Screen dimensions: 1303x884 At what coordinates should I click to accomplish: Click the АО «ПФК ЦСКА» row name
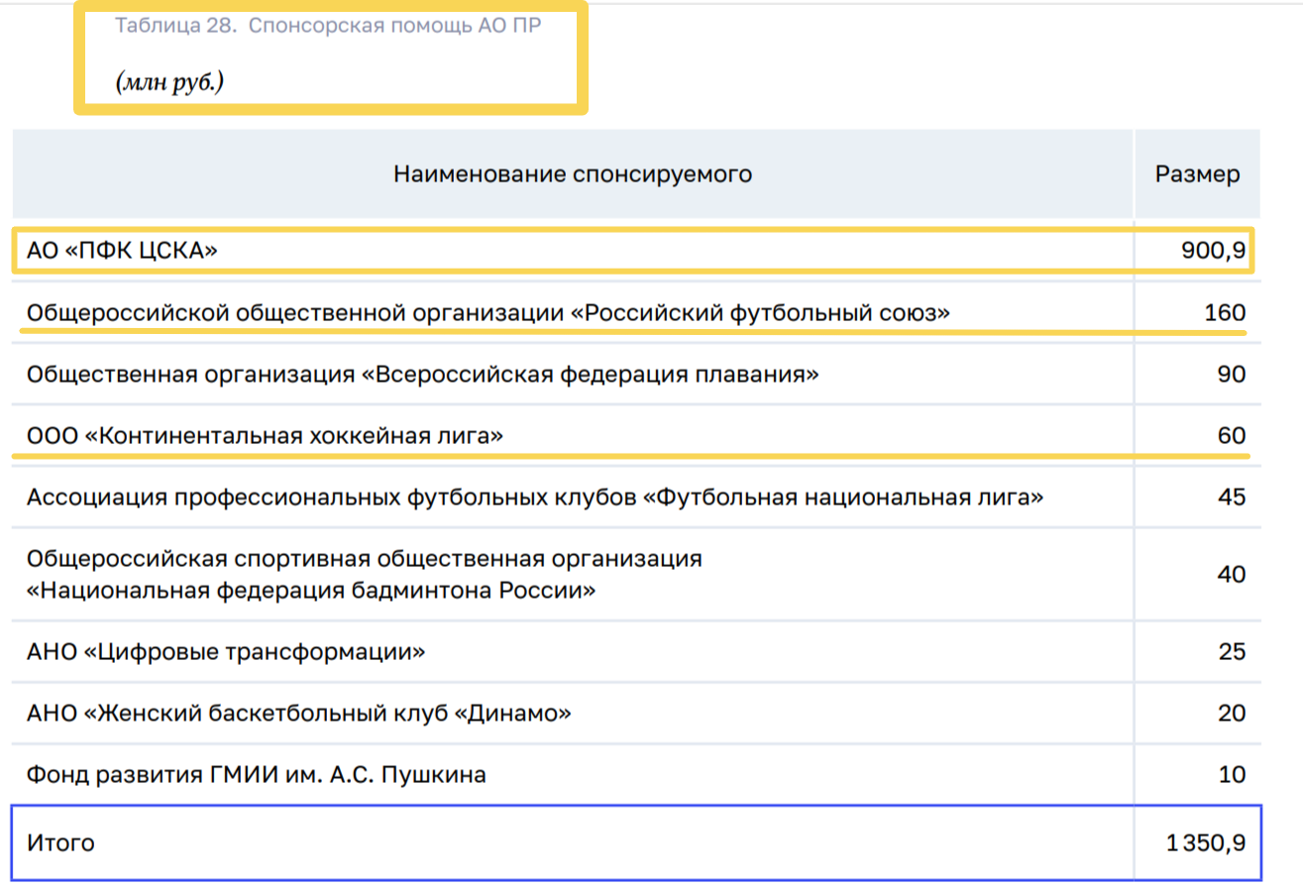122,252
